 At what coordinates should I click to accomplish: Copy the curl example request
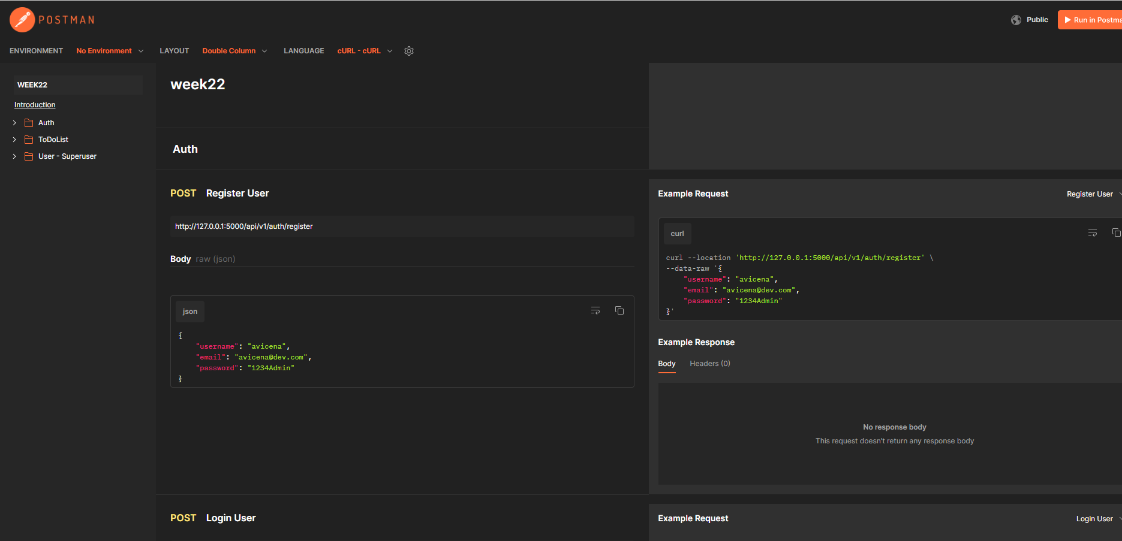1116,232
